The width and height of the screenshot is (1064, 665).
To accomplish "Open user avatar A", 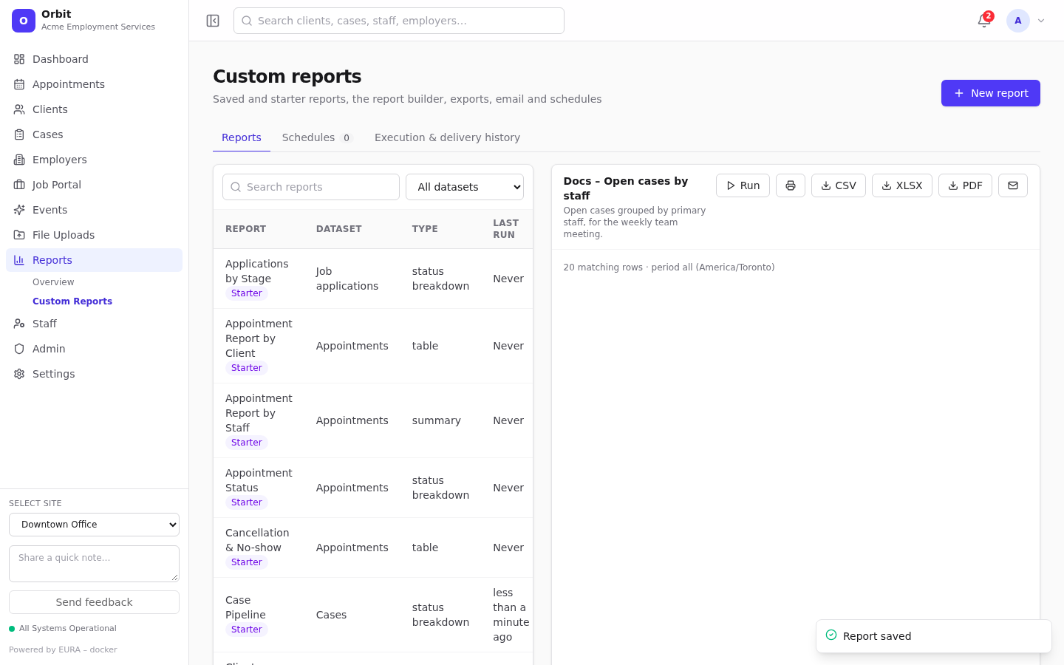I will point(1018,21).
